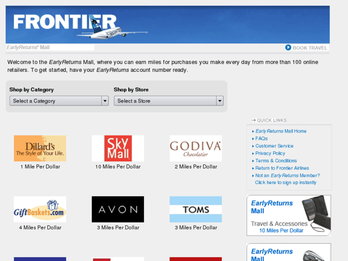The image size is (348, 261).
Task: Open the GiftBaskets.com logo
Action: (x=40, y=209)
